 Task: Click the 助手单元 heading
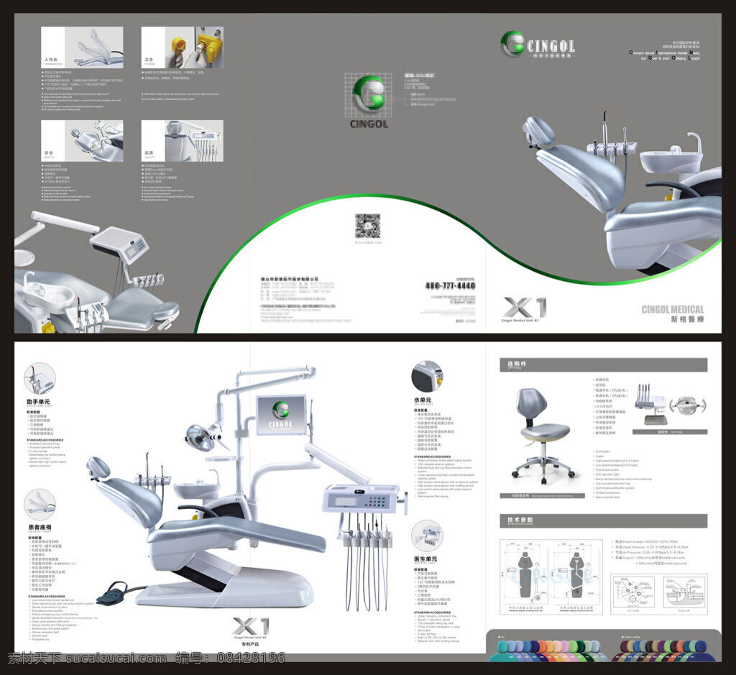38,402
